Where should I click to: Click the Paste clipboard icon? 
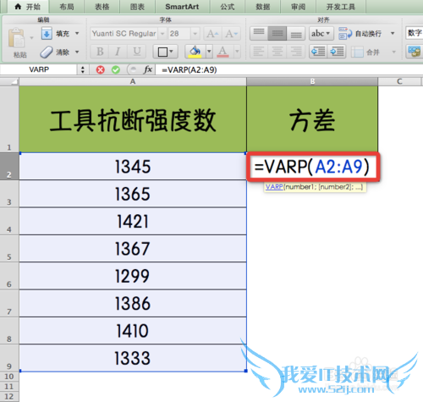17,37
